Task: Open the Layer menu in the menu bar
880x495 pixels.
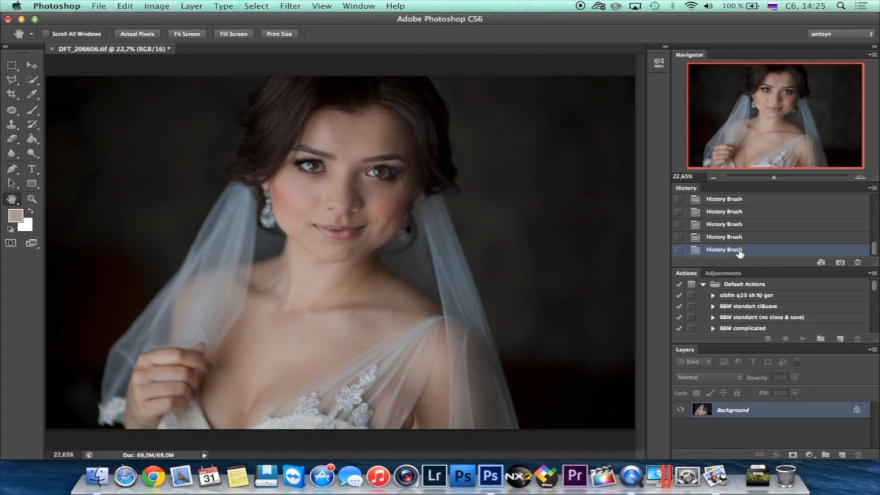Action: [191, 6]
